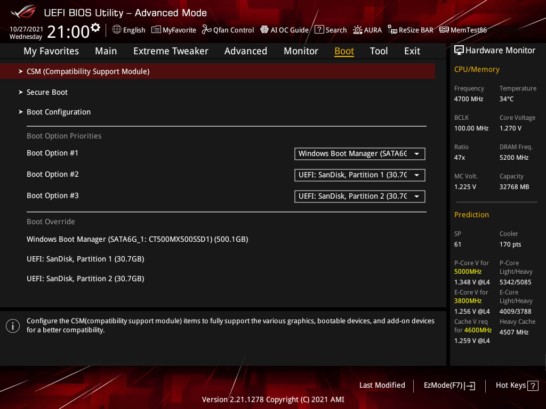Screen dimensions: 546x409
Task: Boot override from SanDisk Partition 2
Action: coord(85,279)
